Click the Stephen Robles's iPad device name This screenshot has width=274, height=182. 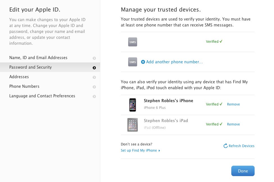[166, 121]
